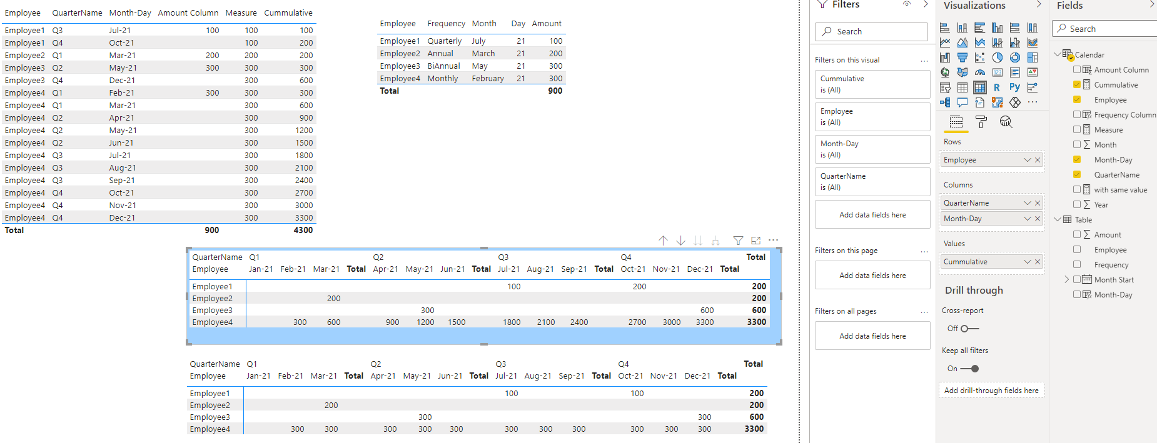Select the slicer visual
This screenshot has height=443, width=1157.
coord(945,87)
